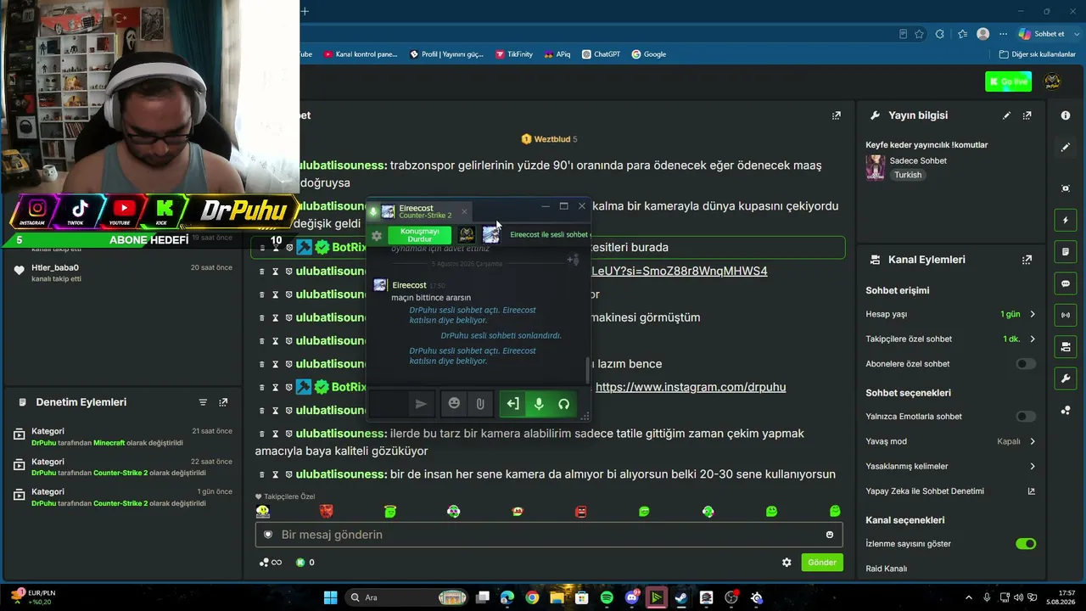The image size is (1086, 611).
Task: Disable İzlenme sayısını göster switch
Action: tap(1026, 544)
